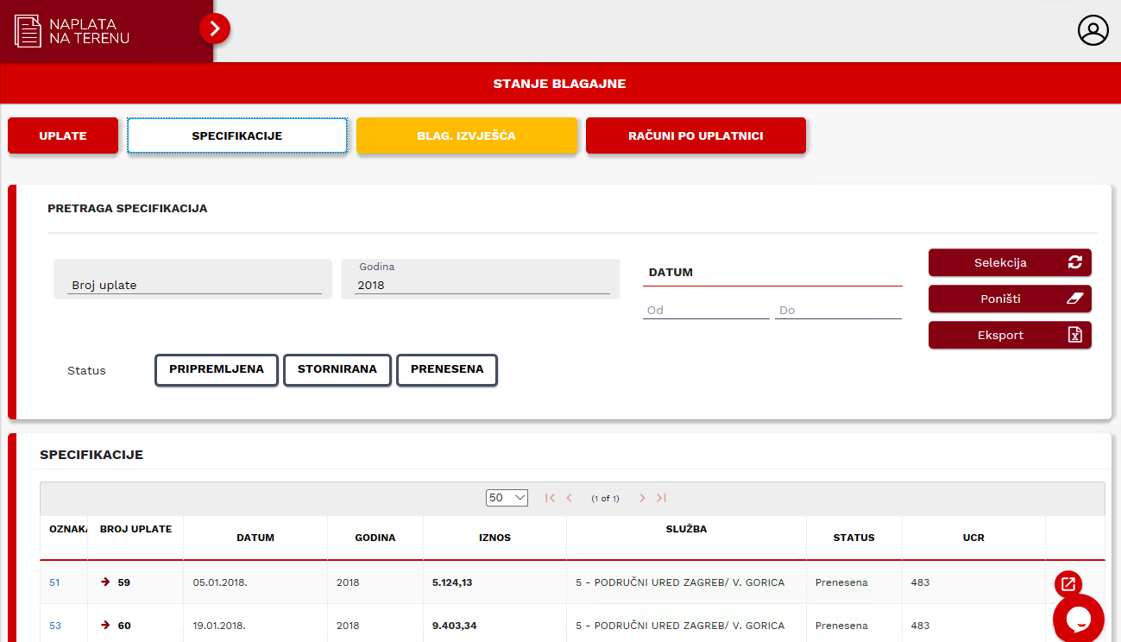
Task: Toggle the STORNIRANA status filter
Action: 337,369
